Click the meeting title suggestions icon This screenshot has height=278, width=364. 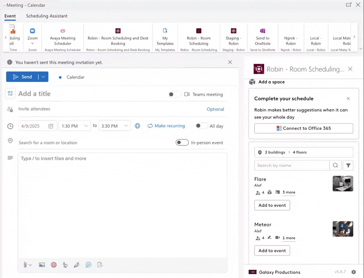coord(10,94)
